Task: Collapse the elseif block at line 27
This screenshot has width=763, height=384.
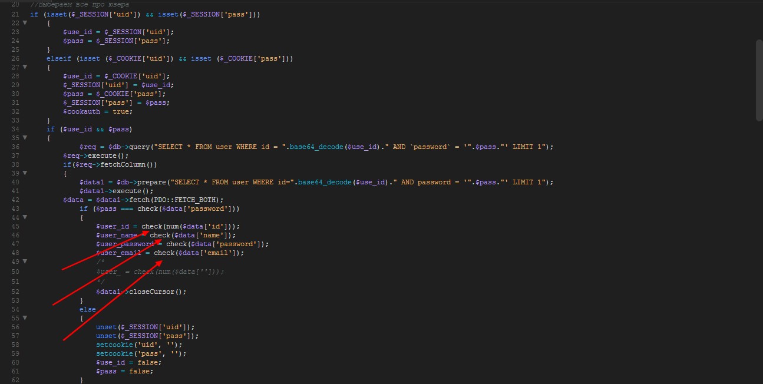Action: (25, 67)
